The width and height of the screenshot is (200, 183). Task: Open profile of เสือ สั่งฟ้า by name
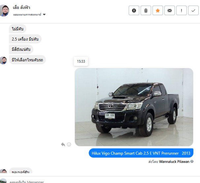coord(21,8)
